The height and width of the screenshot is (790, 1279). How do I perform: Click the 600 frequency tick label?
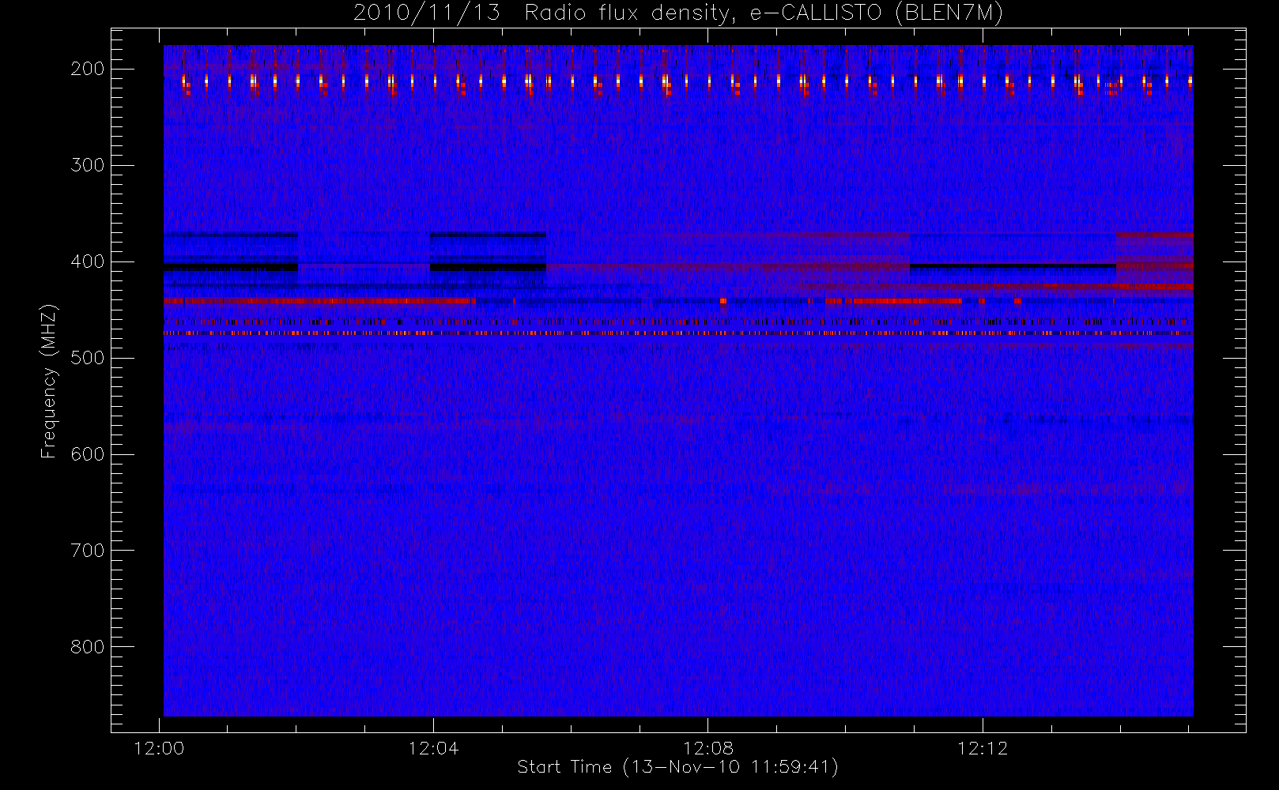click(88, 454)
